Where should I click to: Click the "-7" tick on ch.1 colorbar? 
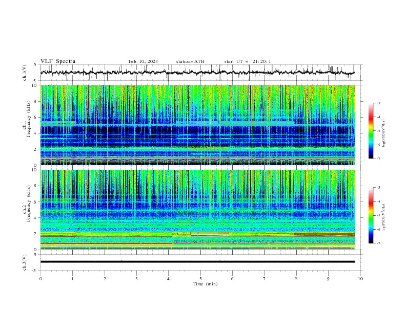378,159
